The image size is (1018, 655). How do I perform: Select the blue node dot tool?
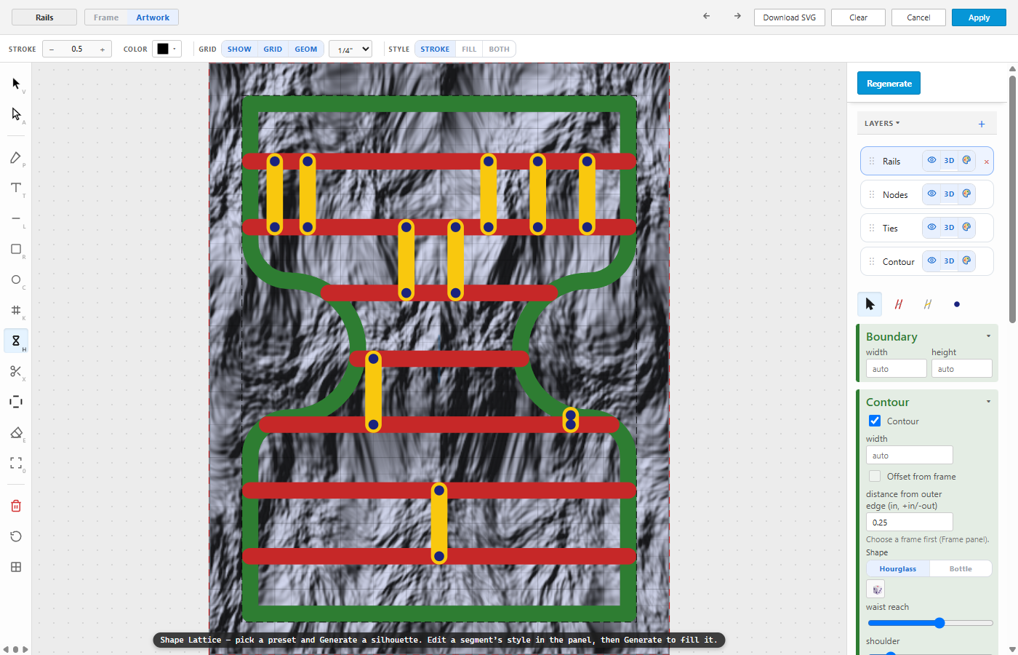(957, 304)
